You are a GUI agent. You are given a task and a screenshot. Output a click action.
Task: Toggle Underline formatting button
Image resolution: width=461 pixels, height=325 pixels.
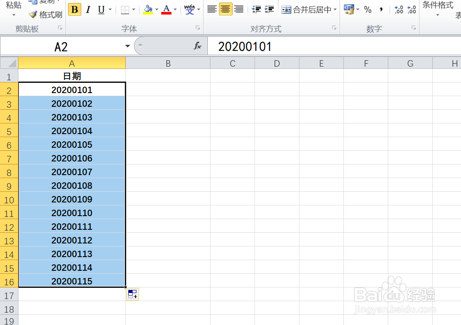101,9
